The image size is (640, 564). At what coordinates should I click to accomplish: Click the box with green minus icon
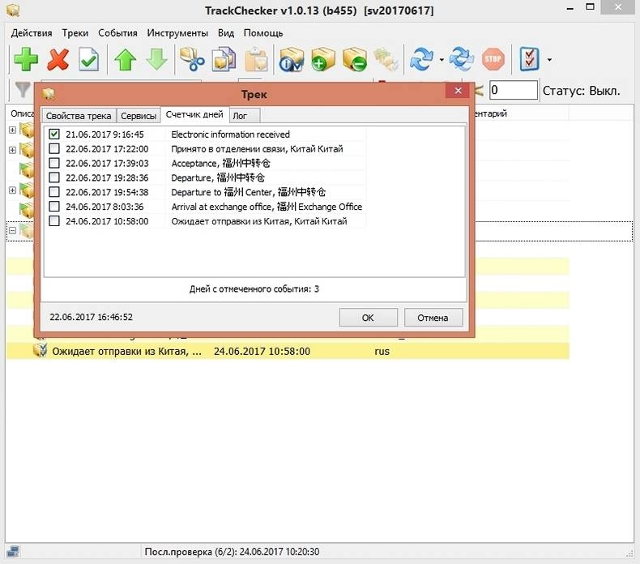point(355,60)
